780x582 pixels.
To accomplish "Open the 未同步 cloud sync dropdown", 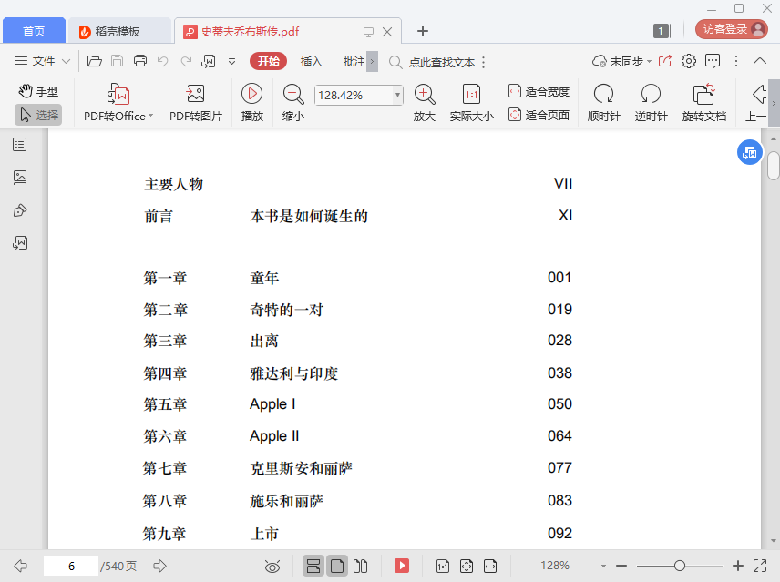I will [x=621, y=61].
